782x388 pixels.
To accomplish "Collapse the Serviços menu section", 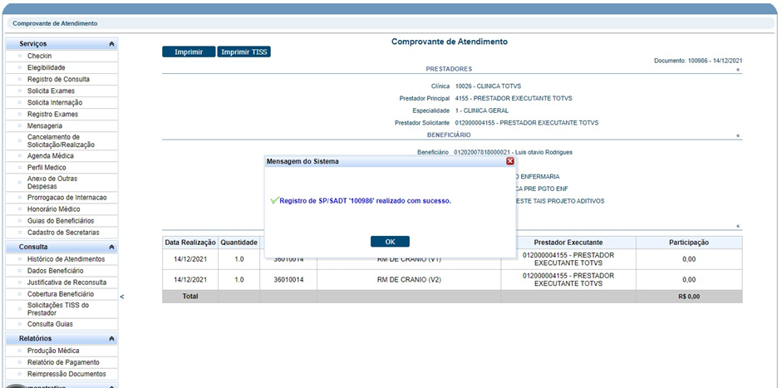I will click(111, 44).
